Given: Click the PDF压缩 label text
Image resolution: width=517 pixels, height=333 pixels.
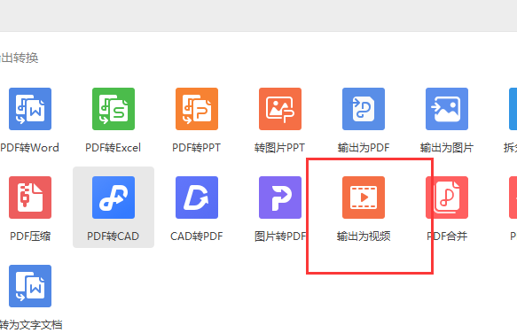Looking at the screenshot, I should 30,236.
